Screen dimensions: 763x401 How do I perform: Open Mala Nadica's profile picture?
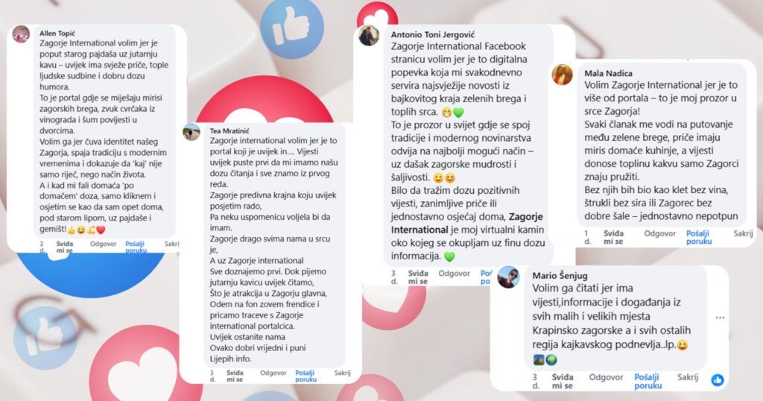click(x=562, y=75)
